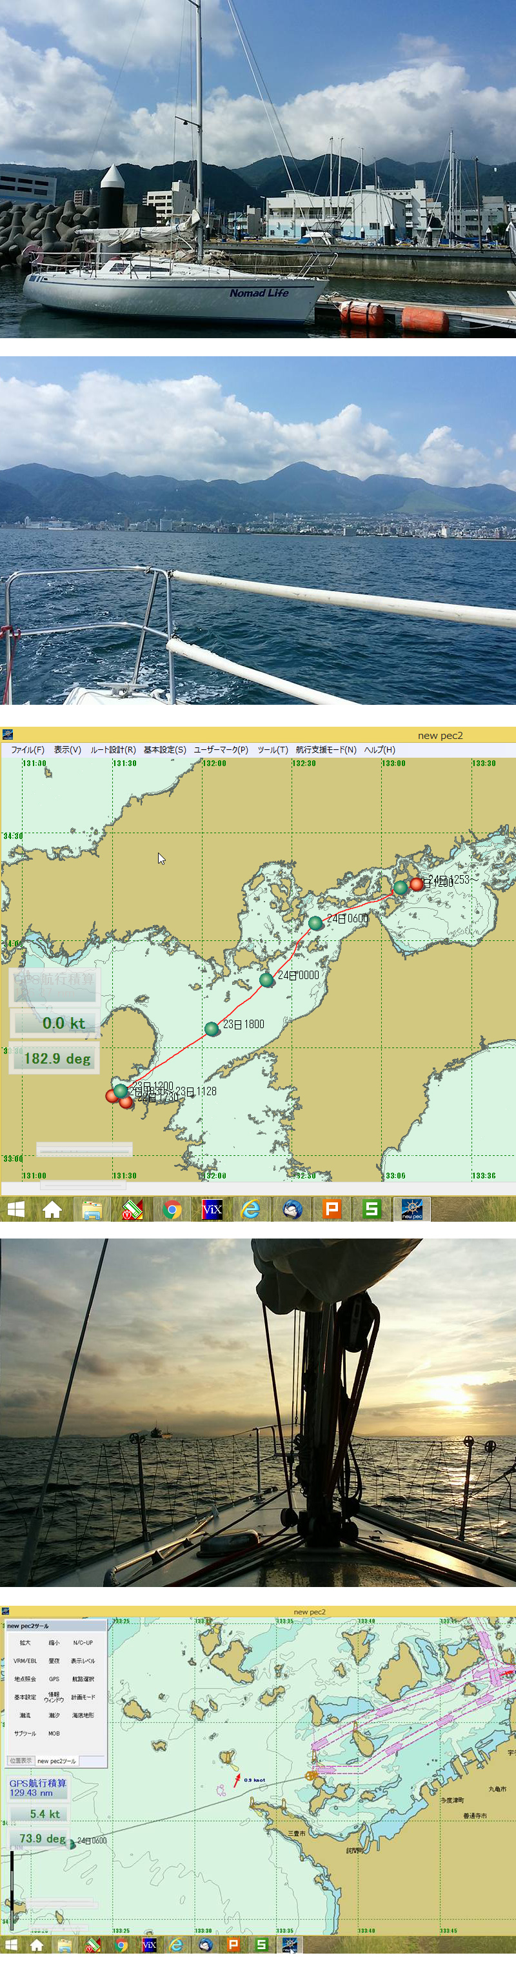This screenshot has height=1962, width=516.
Task: Toggle 海底地形 seabed terrain display
Action: coord(83,1716)
